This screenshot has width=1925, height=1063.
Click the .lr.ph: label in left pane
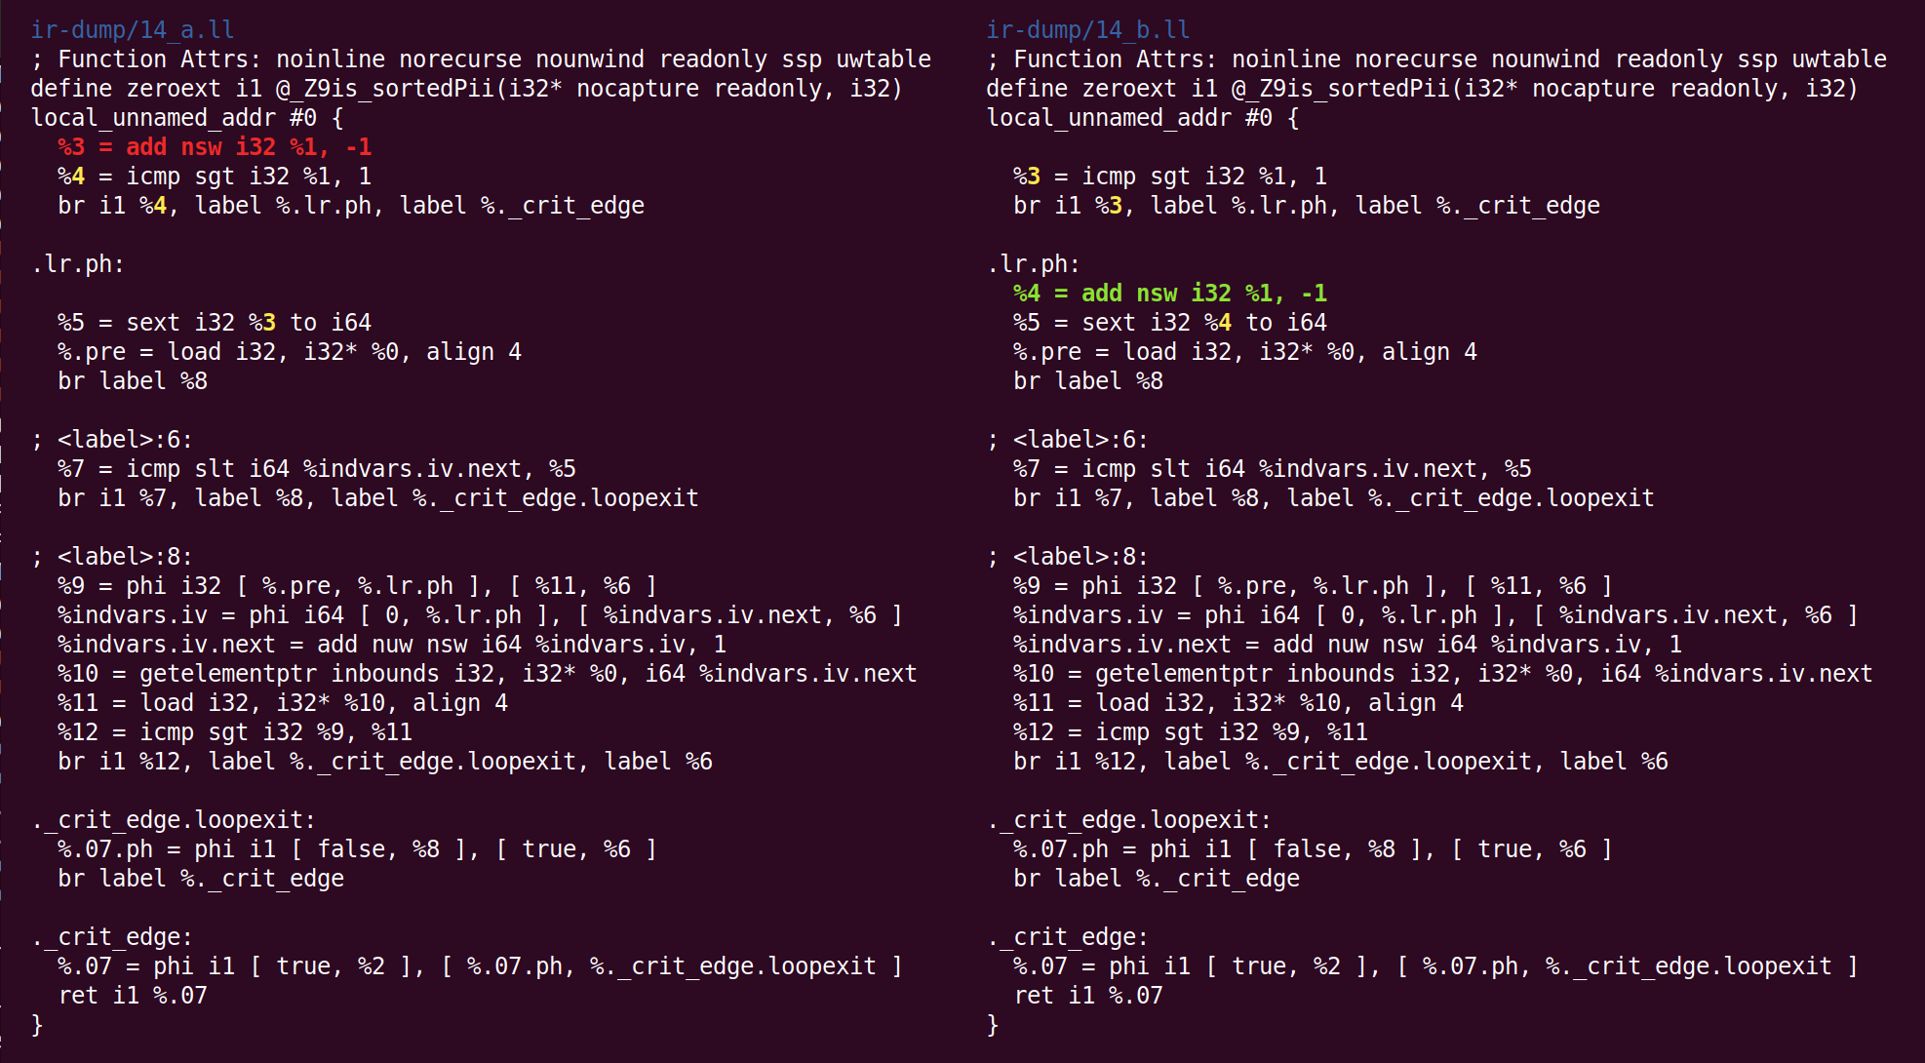pyautogui.click(x=78, y=264)
